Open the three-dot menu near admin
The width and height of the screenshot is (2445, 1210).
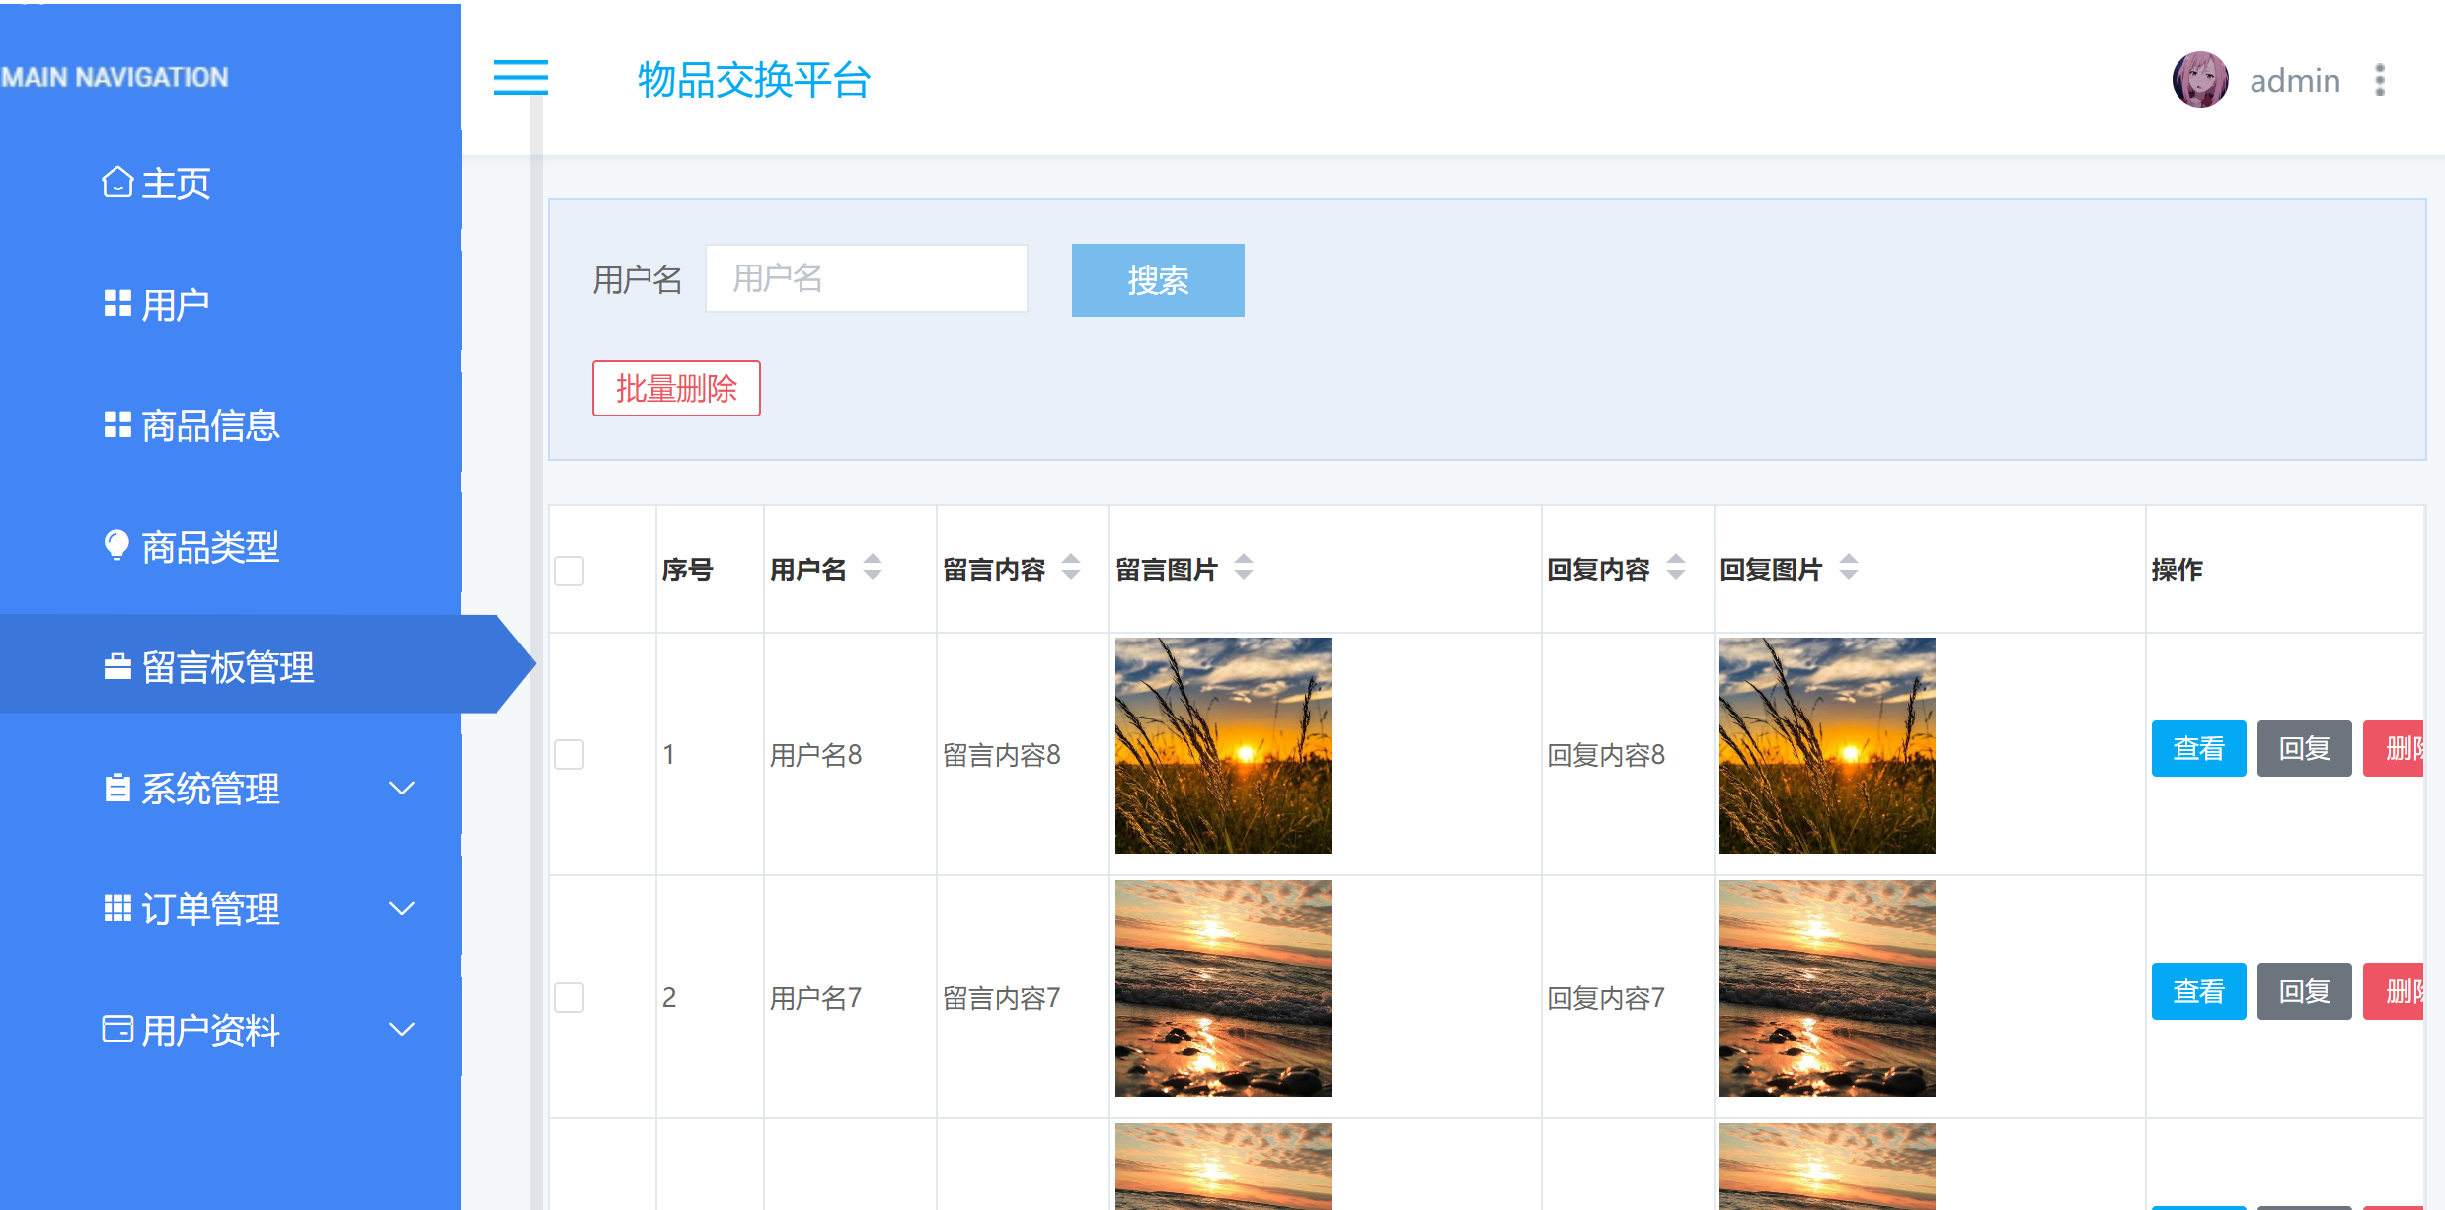[x=2379, y=80]
